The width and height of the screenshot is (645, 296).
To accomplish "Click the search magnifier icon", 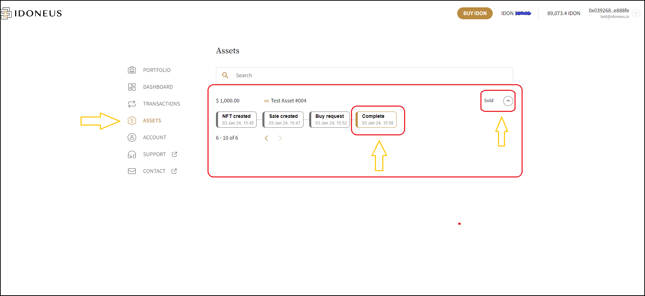I will click(x=225, y=75).
